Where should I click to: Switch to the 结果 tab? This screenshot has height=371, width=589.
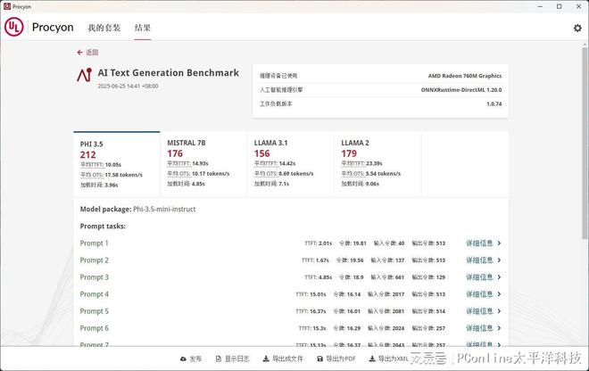pos(143,28)
